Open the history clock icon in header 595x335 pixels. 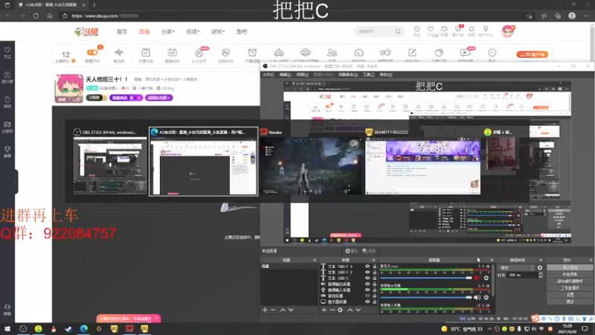[x=416, y=31]
